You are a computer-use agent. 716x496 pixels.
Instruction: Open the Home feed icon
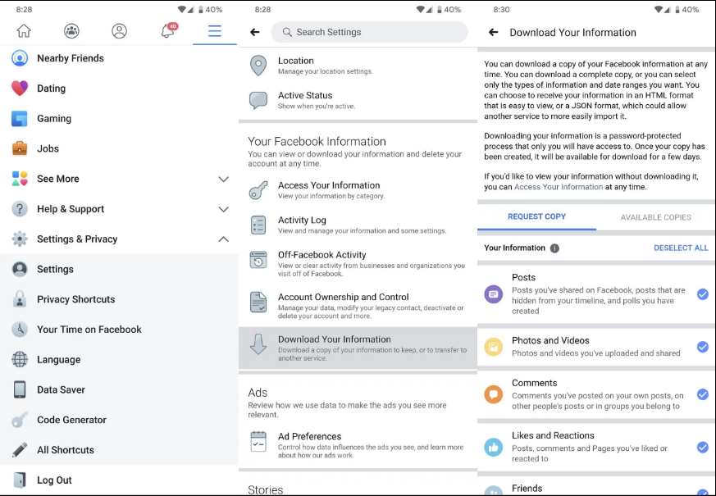(24, 31)
